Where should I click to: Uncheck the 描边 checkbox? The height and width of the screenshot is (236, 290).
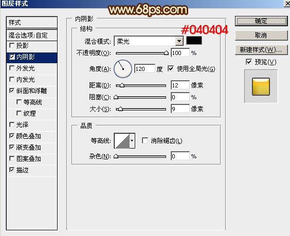(x=12, y=170)
